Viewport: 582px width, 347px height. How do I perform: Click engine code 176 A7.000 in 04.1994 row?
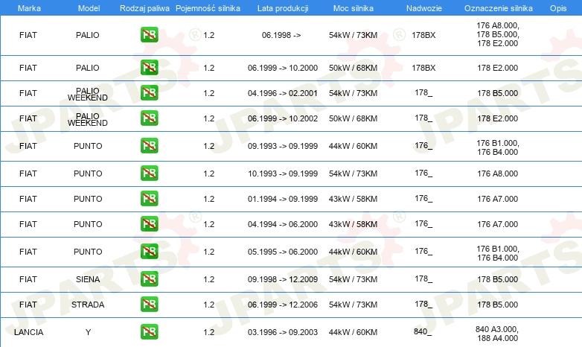tap(497, 224)
